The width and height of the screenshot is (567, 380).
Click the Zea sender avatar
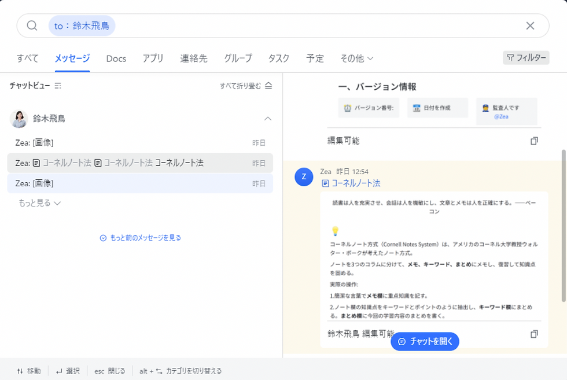tap(304, 177)
